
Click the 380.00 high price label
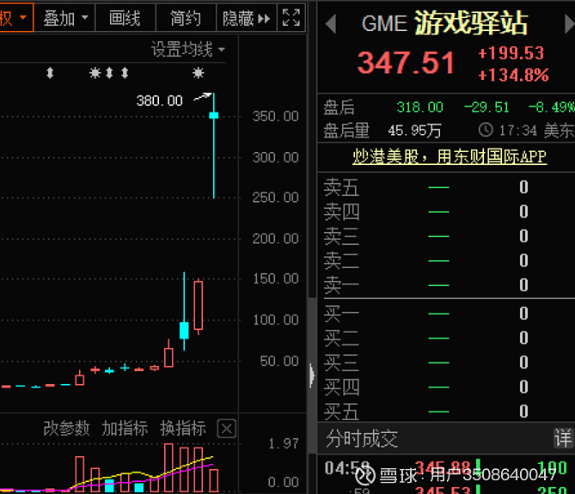click(x=160, y=101)
